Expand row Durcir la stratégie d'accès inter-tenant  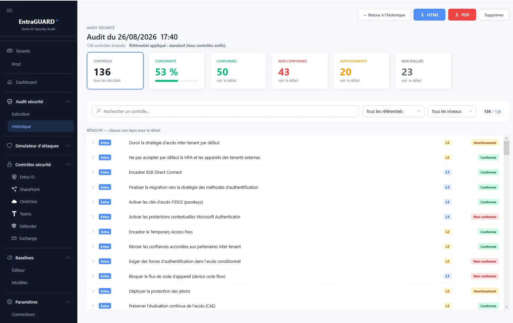(x=93, y=143)
